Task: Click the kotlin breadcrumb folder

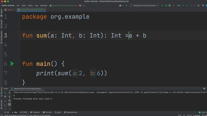Action: click(x=30, y=5)
